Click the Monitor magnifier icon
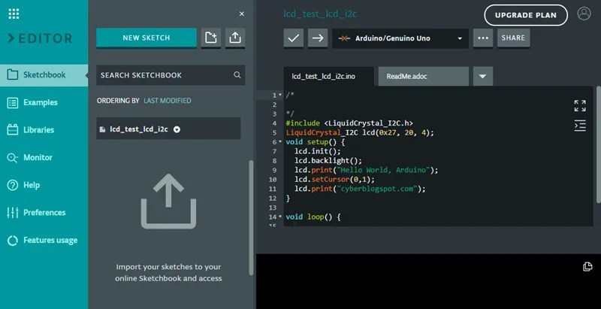The width and height of the screenshot is (601, 309). tap(13, 158)
